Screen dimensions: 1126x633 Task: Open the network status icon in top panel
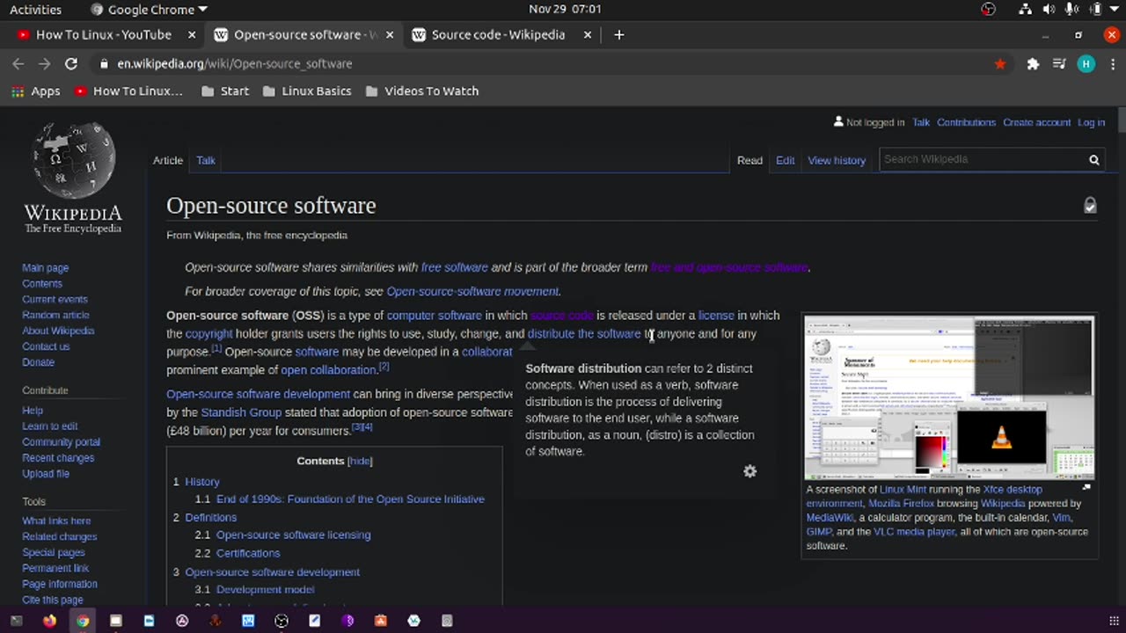coord(1025,10)
